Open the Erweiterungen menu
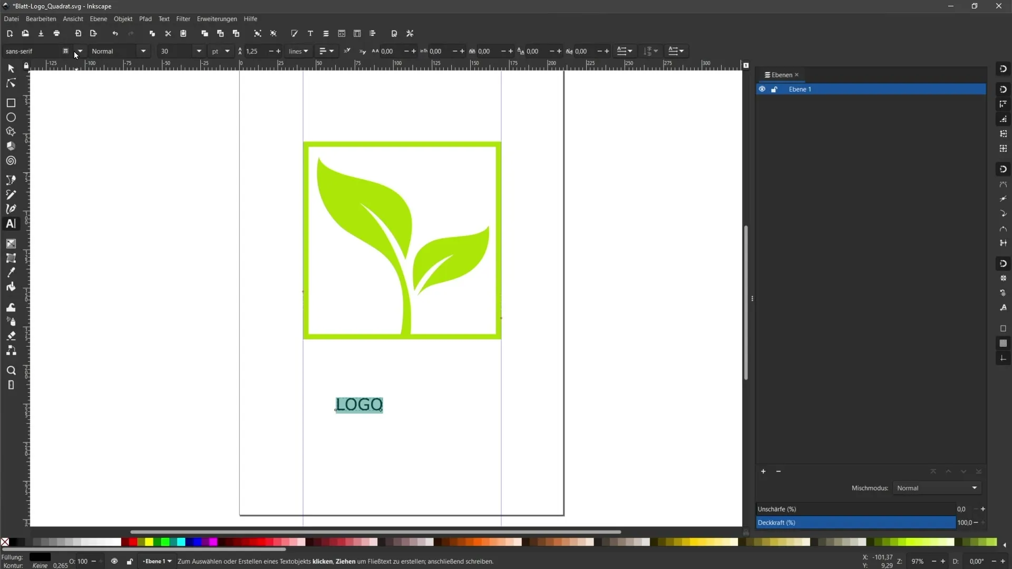 pyautogui.click(x=217, y=19)
